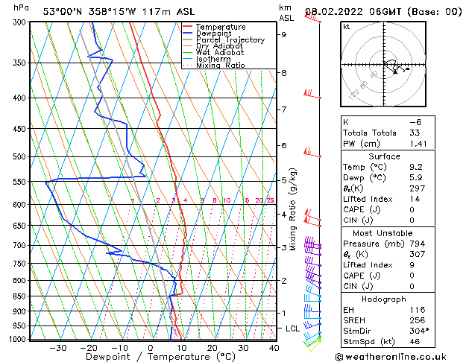Click the SREH value 256
Viewport: 469px width, 362px height.
[x=418, y=320]
